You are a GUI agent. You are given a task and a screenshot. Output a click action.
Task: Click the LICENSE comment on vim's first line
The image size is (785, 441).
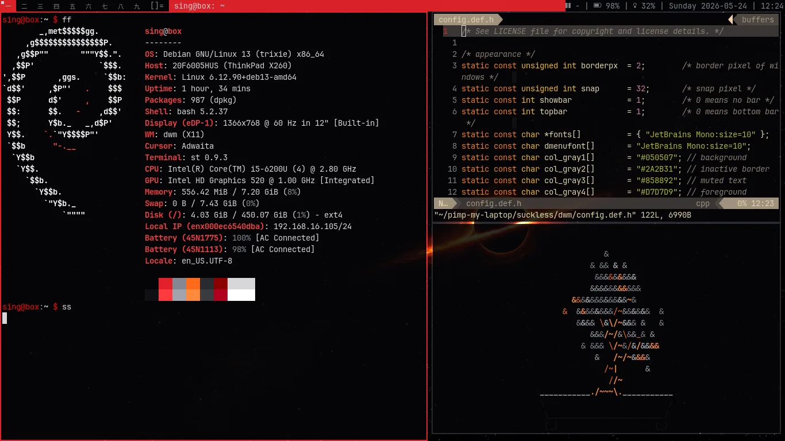coord(592,31)
